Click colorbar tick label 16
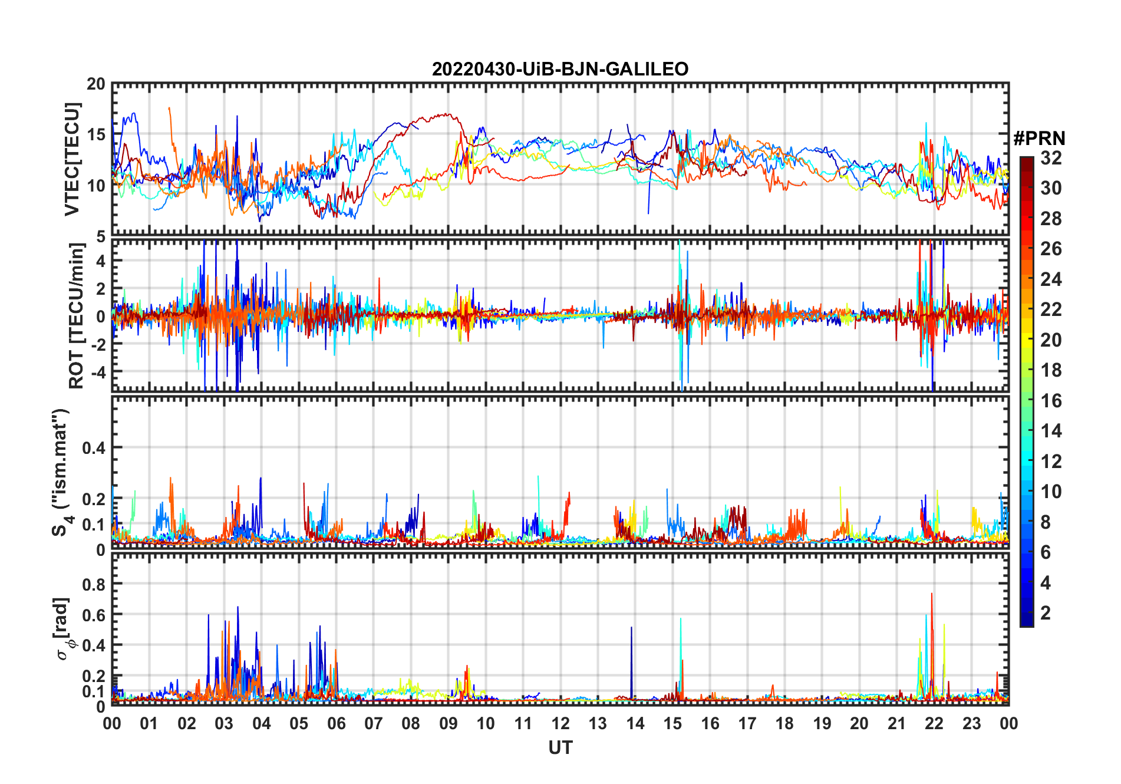 [1051, 401]
